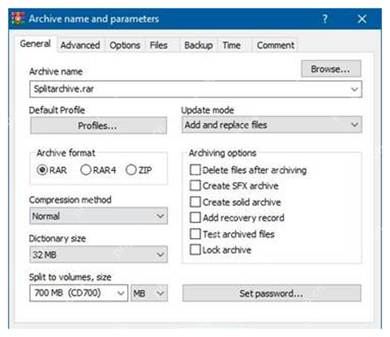Image resolution: width=390 pixels, height=337 pixels.
Task: Open the Comment tab
Action: click(x=276, y=45)
